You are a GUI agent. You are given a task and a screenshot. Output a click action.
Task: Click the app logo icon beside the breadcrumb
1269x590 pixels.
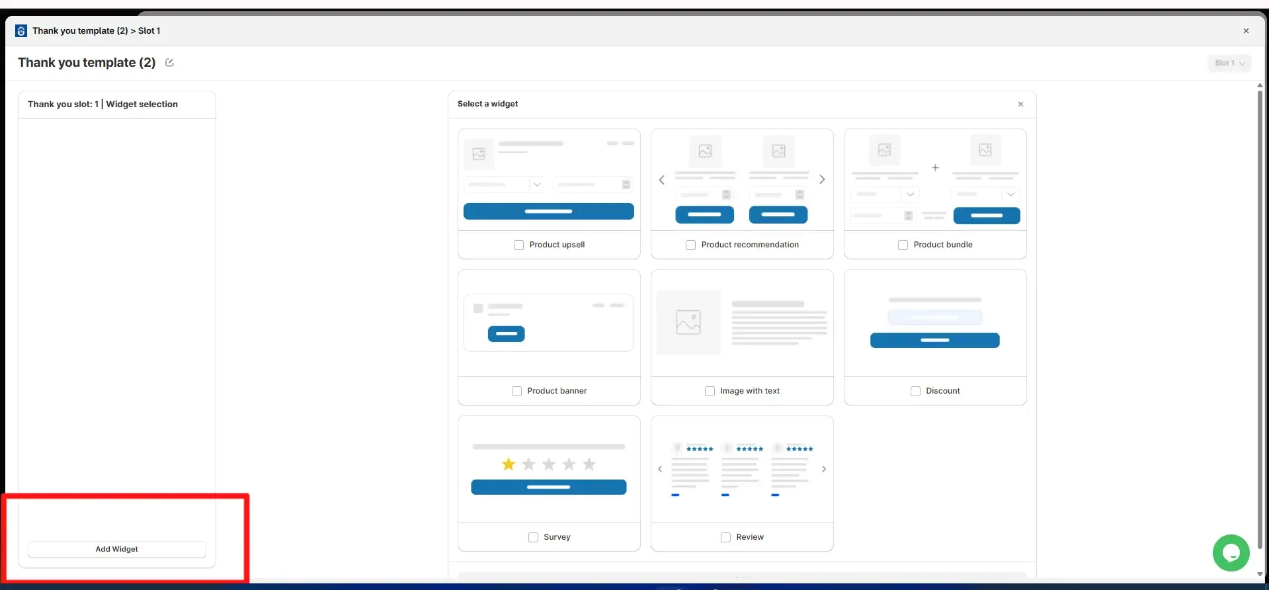click(21, 31)
